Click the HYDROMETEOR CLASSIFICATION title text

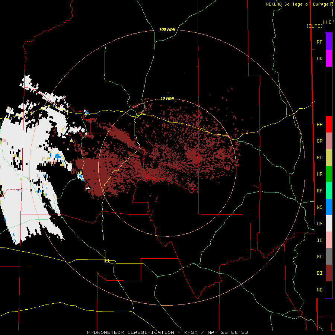(x=131, y=332)
